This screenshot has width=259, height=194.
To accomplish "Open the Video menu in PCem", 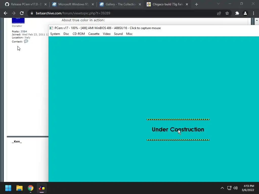I will click(106, 34).
